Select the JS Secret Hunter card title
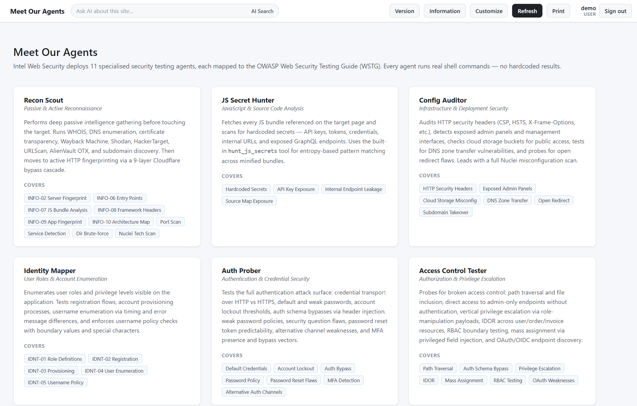 [248, 100]
